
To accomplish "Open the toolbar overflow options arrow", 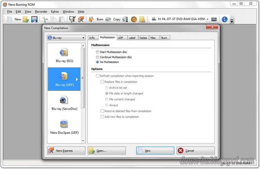I will [232, 21].
